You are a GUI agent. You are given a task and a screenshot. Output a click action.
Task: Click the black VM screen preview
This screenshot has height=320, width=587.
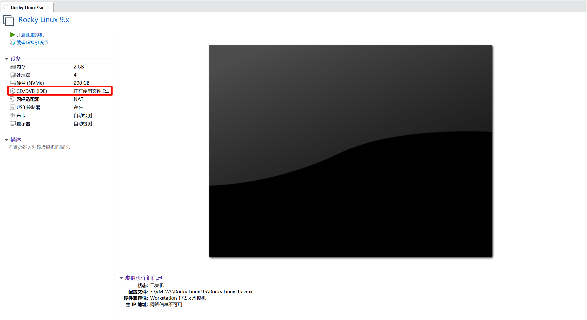point(351,151)
